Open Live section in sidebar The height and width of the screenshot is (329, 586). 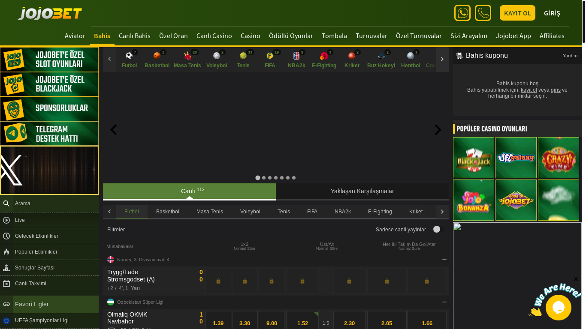click(x=49, y=220)
